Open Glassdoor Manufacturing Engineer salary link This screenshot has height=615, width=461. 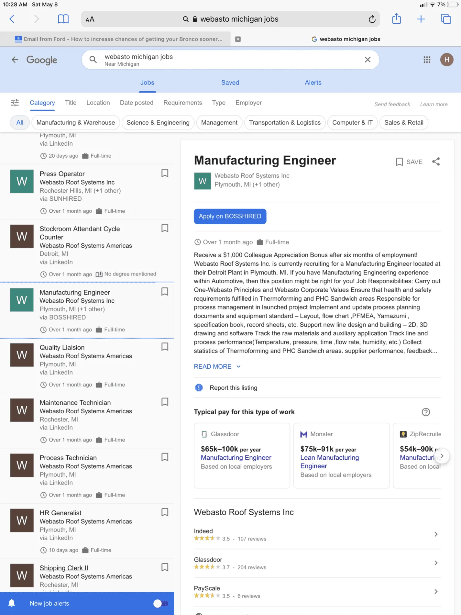[236, 458]
